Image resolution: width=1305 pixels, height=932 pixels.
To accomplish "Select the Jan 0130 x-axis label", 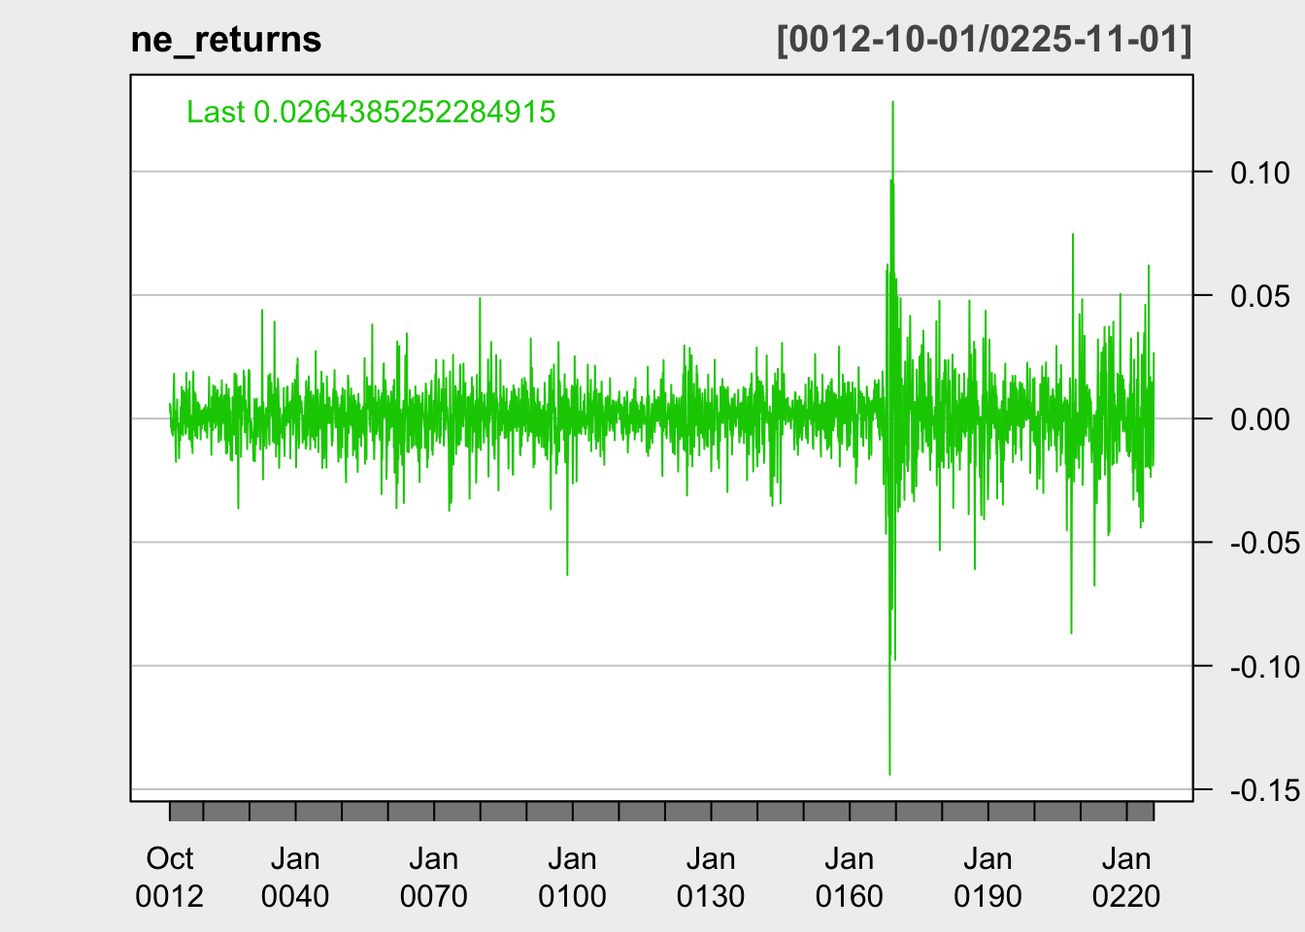I will click(x=711, y=877).
